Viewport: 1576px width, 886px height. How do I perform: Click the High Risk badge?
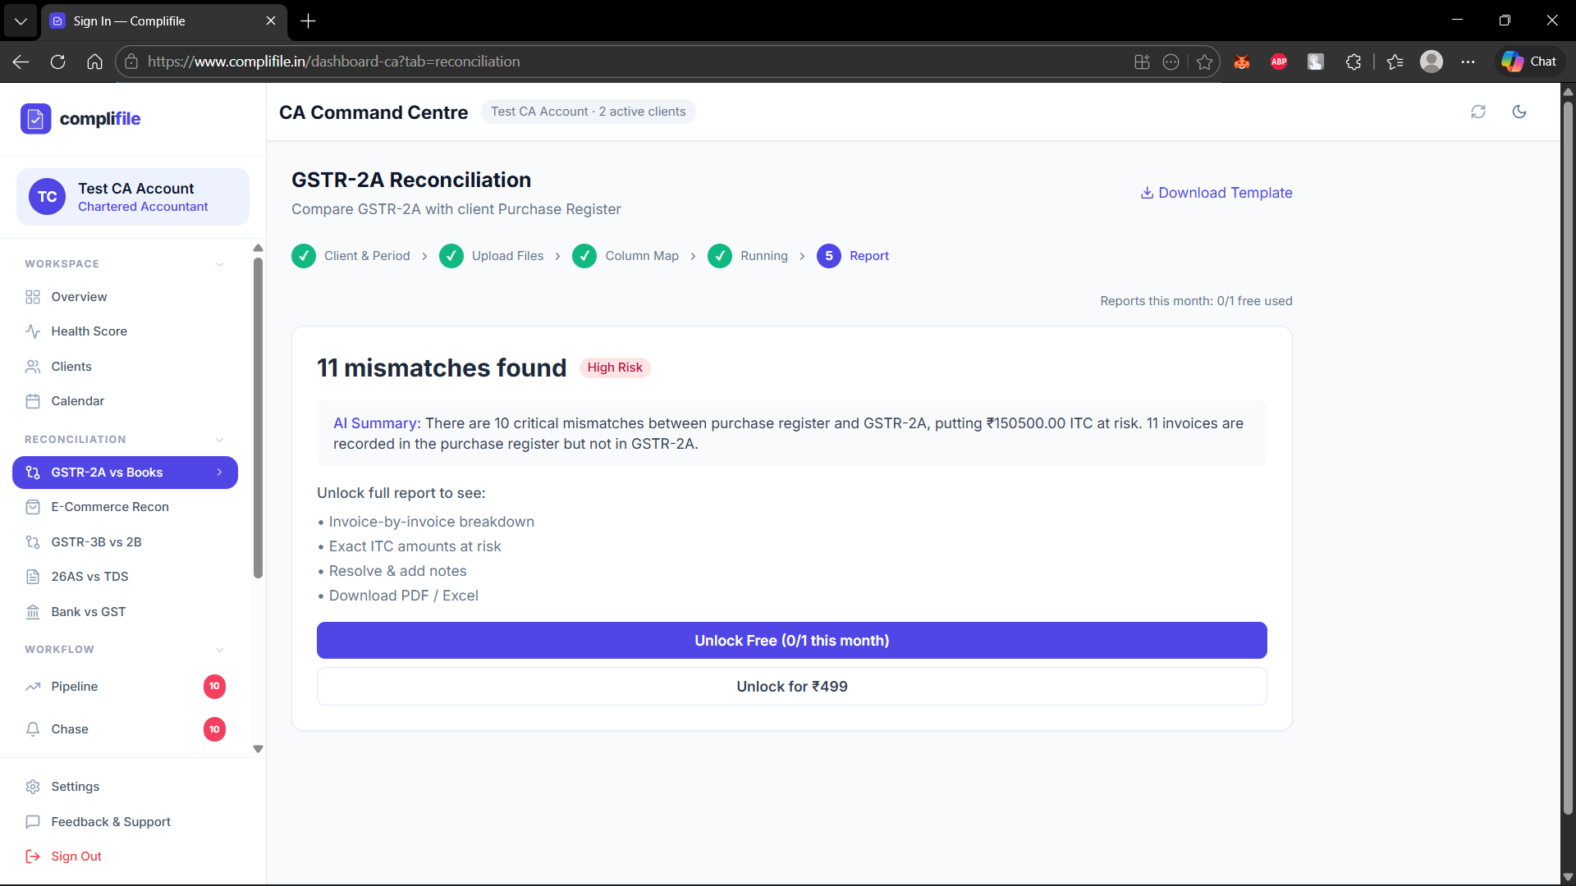[615, 368]
